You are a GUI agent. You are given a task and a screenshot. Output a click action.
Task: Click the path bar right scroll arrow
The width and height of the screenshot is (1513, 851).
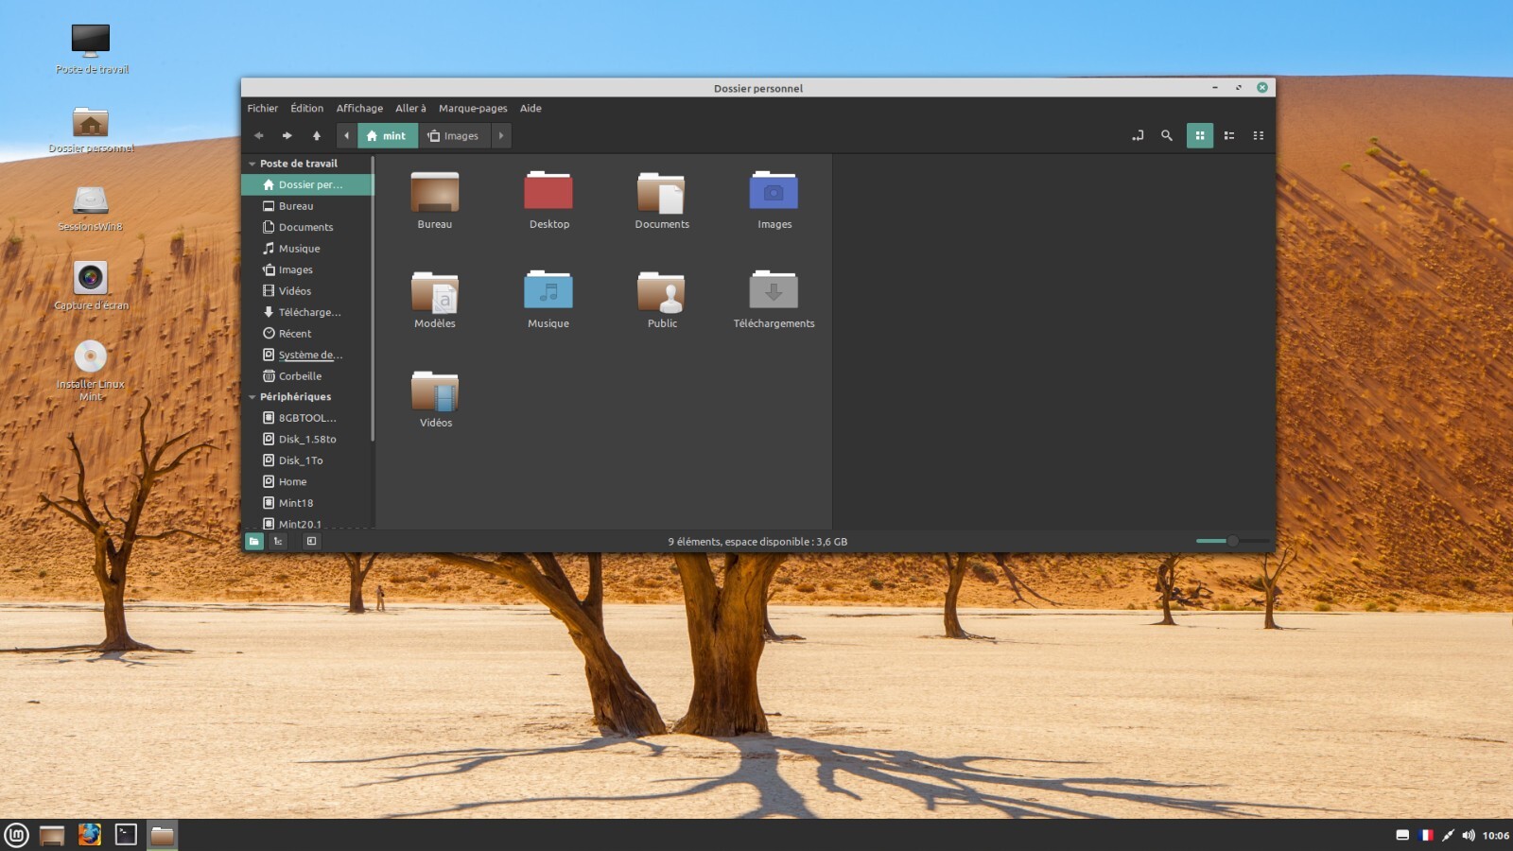(x=501, y=135)
